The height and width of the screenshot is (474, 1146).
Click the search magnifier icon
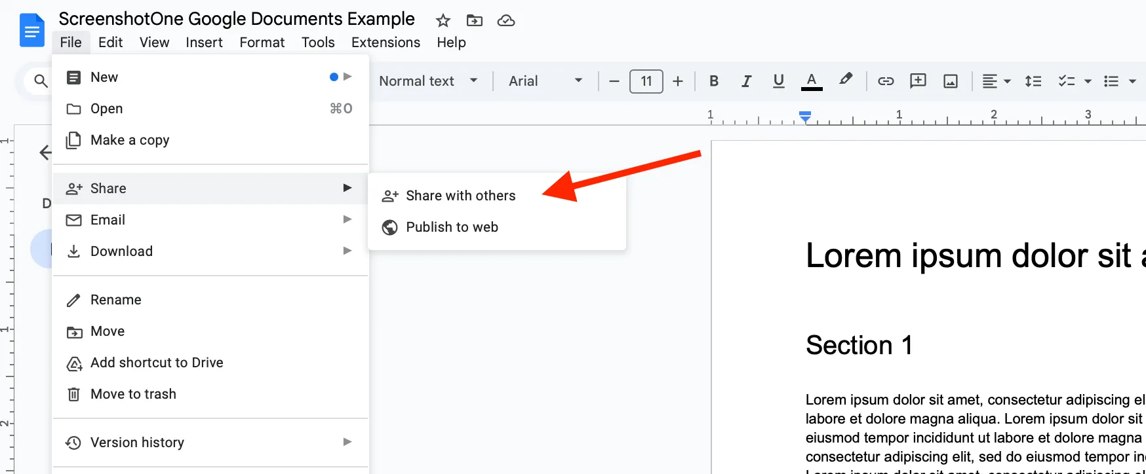[41, 81]
